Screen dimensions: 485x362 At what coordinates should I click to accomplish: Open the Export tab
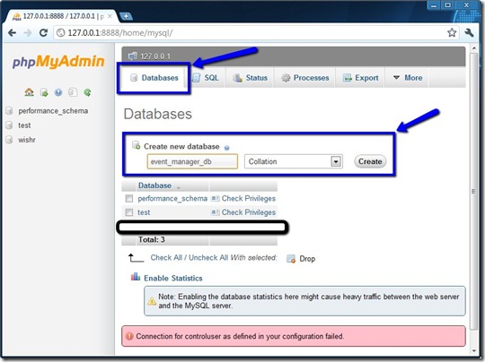360,78
